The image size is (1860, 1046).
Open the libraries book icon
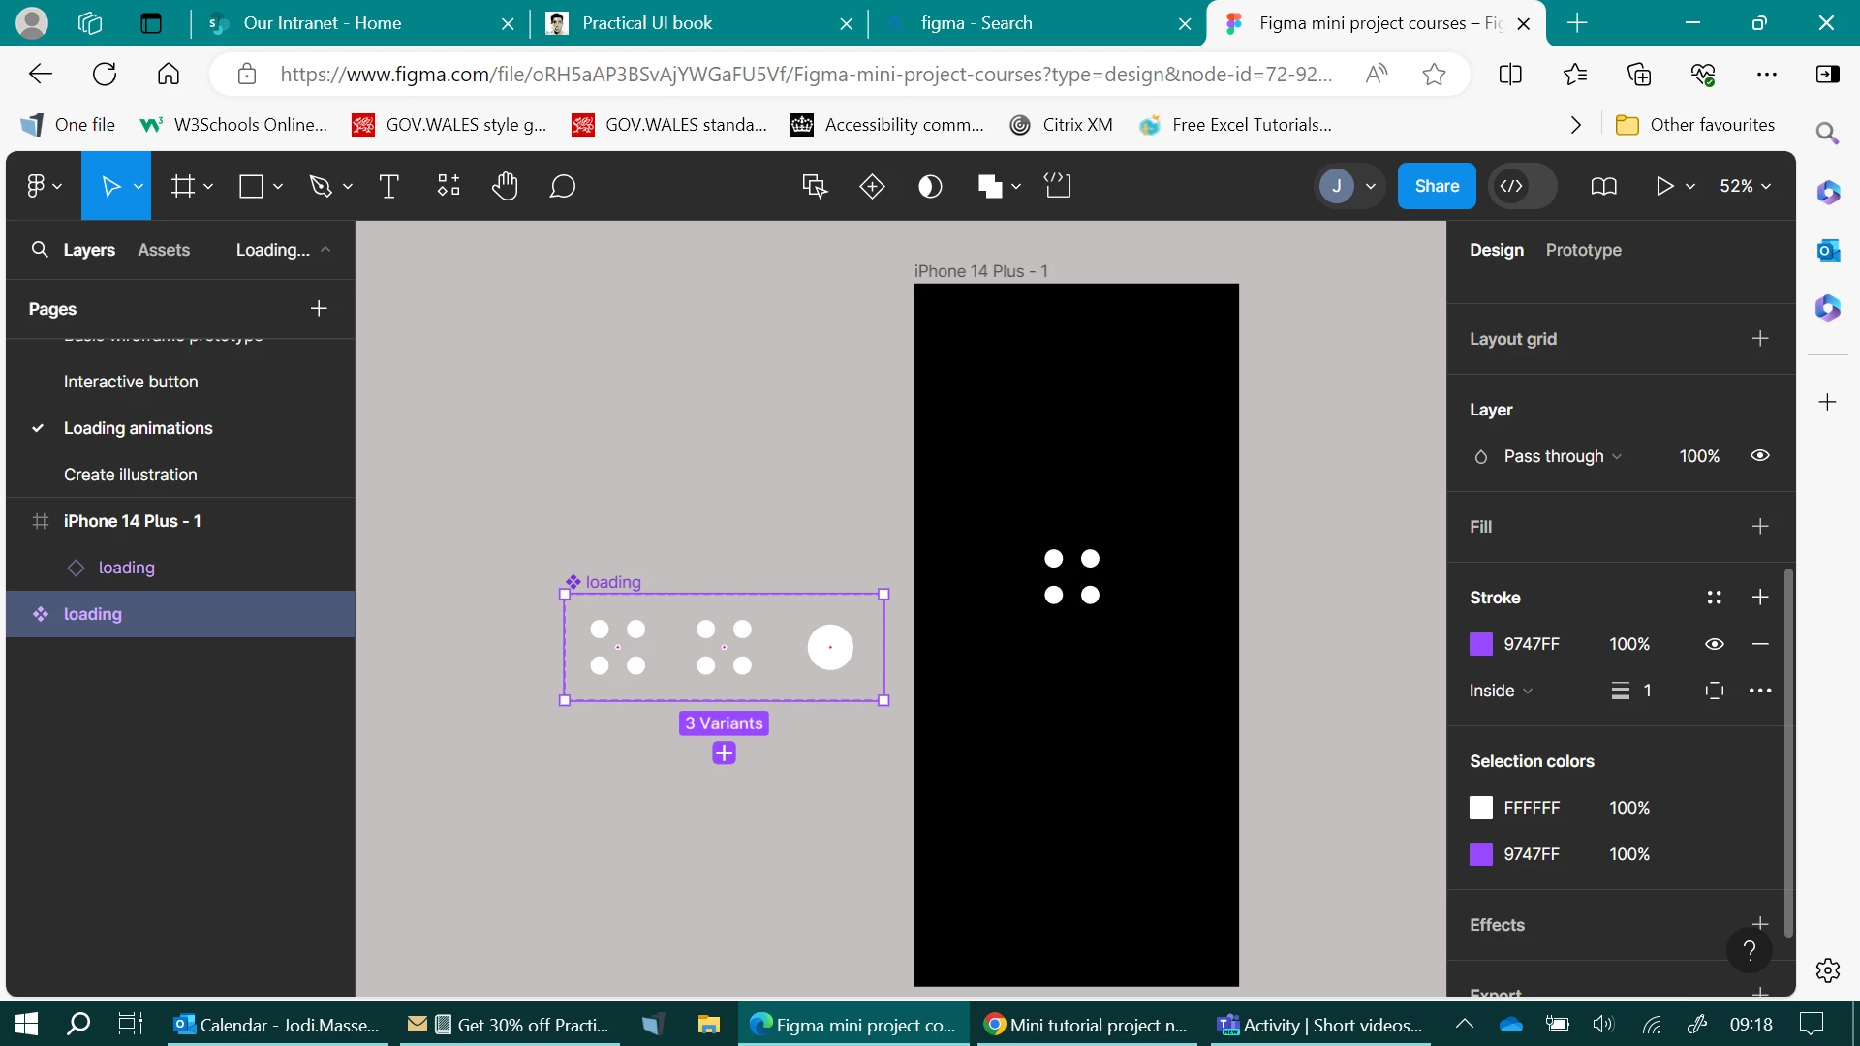coord(1604,186)
